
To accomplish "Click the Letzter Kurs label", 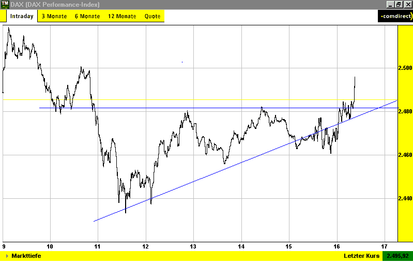I will (x=361, y=256).
